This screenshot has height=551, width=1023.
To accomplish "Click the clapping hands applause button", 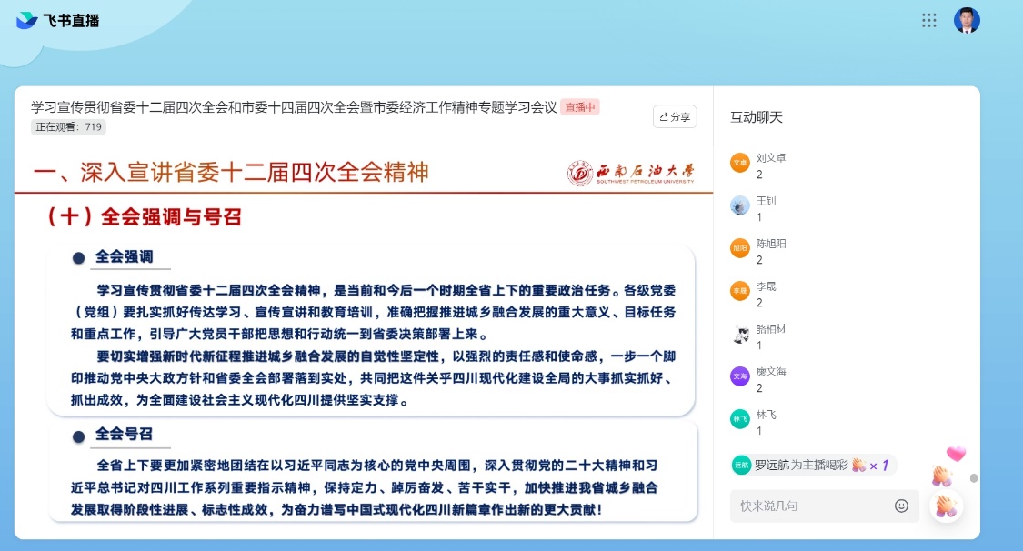I will coord(947,506).
